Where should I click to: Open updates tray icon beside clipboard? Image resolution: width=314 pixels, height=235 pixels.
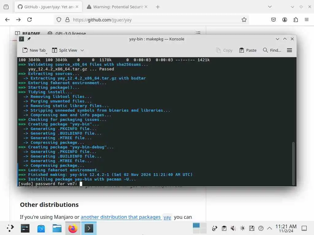214,228
